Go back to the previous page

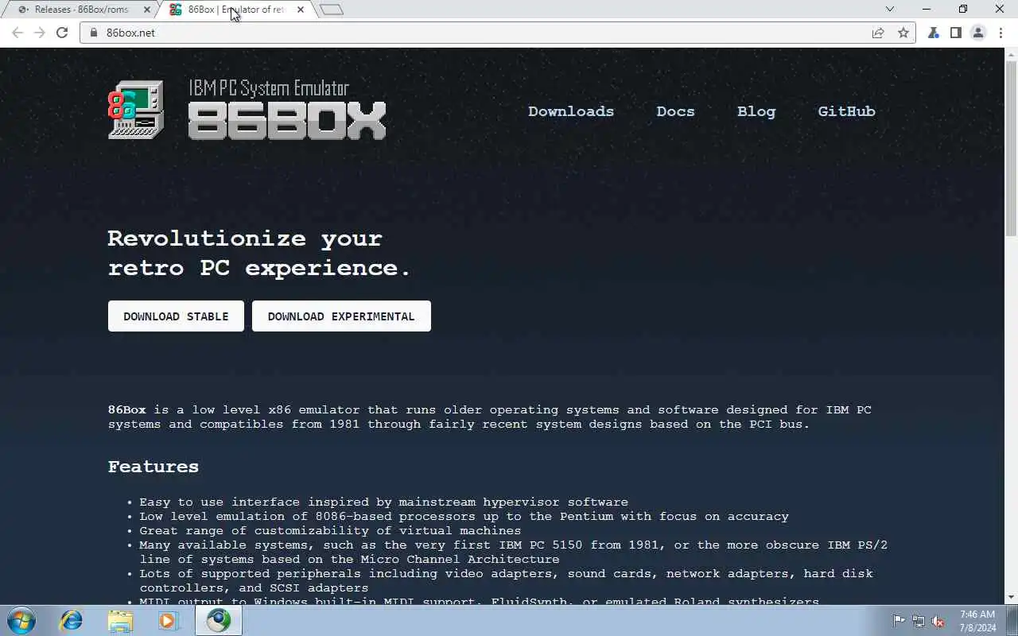click(x=17, y=33)
